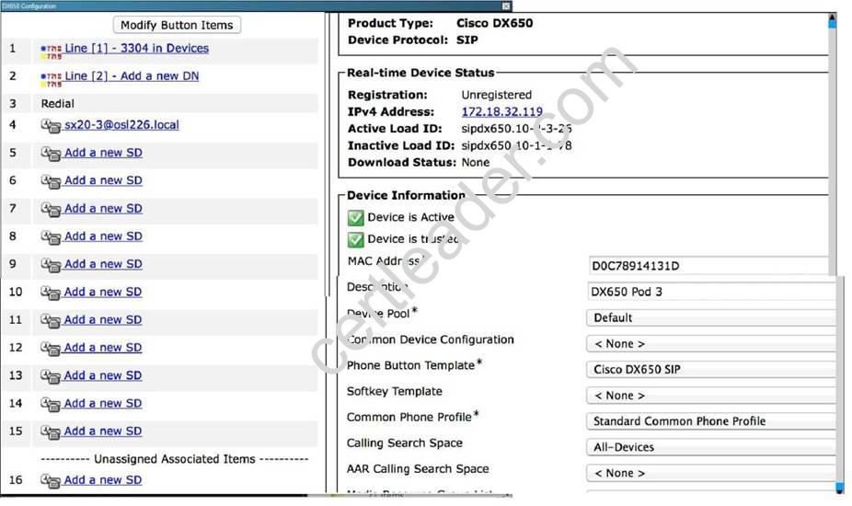Open the Calling Search Space dropdown
The width and height of the screenshot is (852, 506).
coord(711,447)
